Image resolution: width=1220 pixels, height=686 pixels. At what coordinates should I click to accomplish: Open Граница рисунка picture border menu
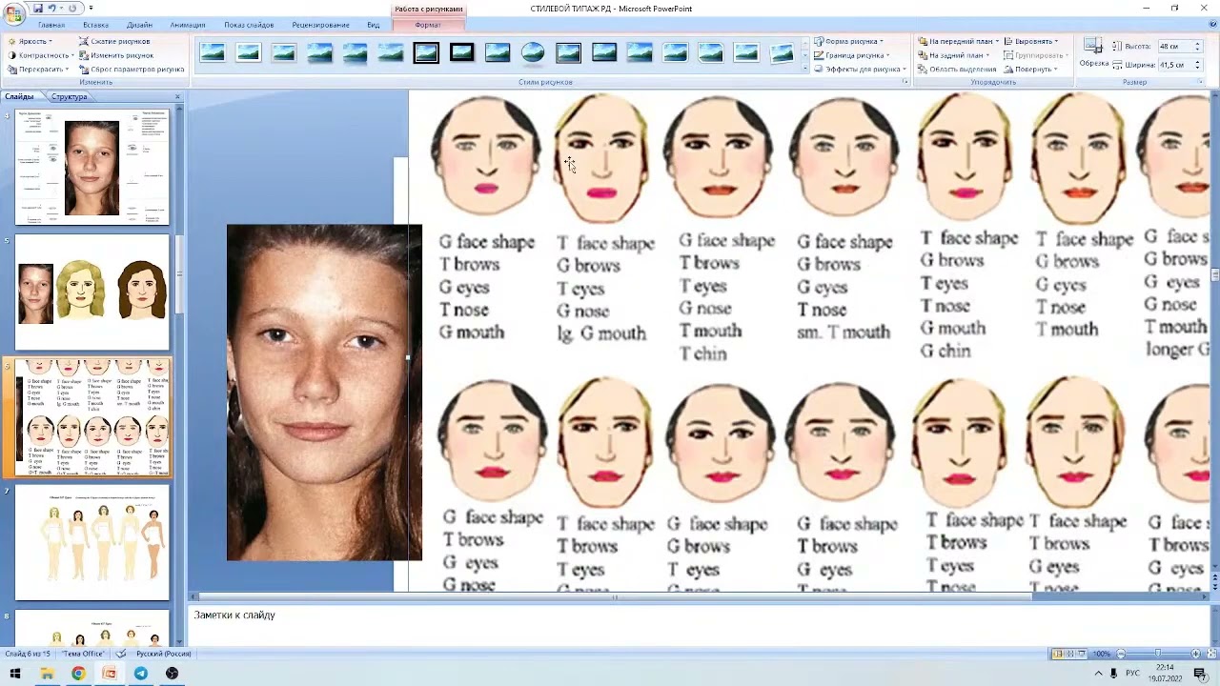click(851, 55)
